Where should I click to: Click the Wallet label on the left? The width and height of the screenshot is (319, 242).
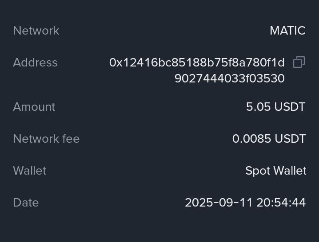point(30,171)
